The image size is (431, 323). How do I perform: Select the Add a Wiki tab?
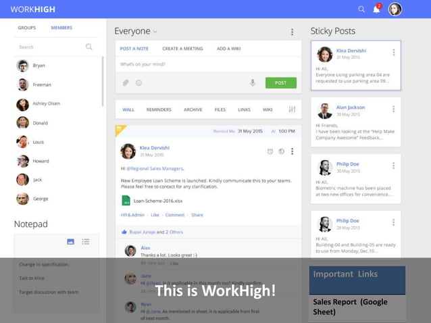[229, 49]
